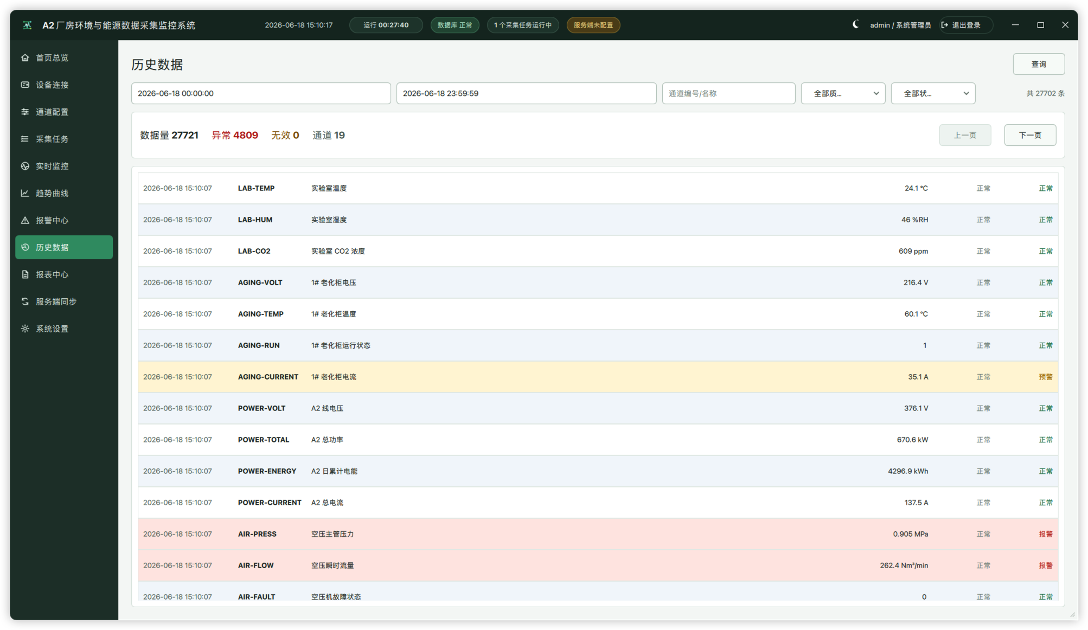The height and width of the screenshot is (630, 1088).
Task: Click the 报警 status in AIR-FLOW row
Action: tap(1045, 565)
